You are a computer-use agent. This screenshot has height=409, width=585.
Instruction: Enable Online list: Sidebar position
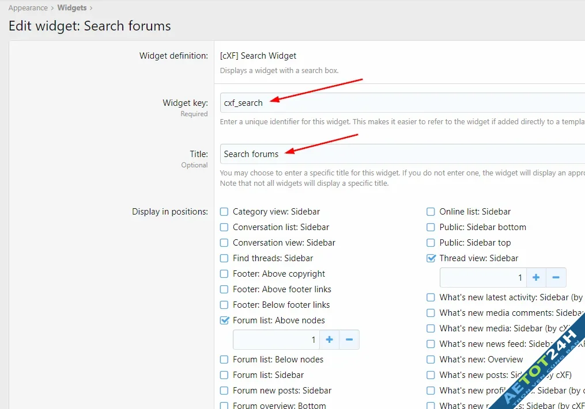coord(431,211)
